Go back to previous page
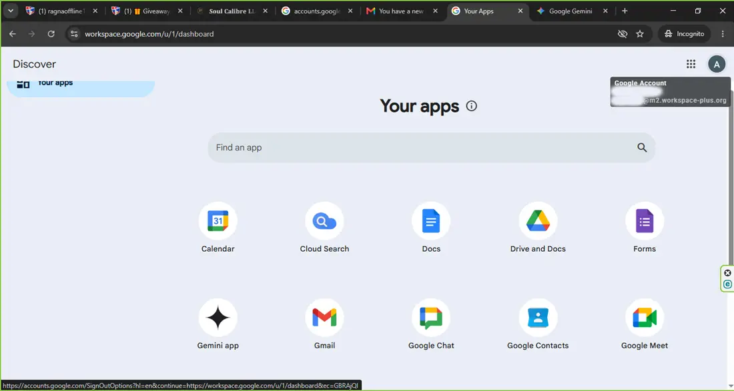The width and height of the screenshot is (734, 391). click(13, 33)
